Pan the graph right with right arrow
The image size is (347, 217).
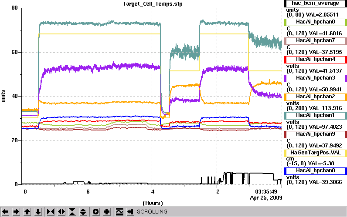click(16, 212)
